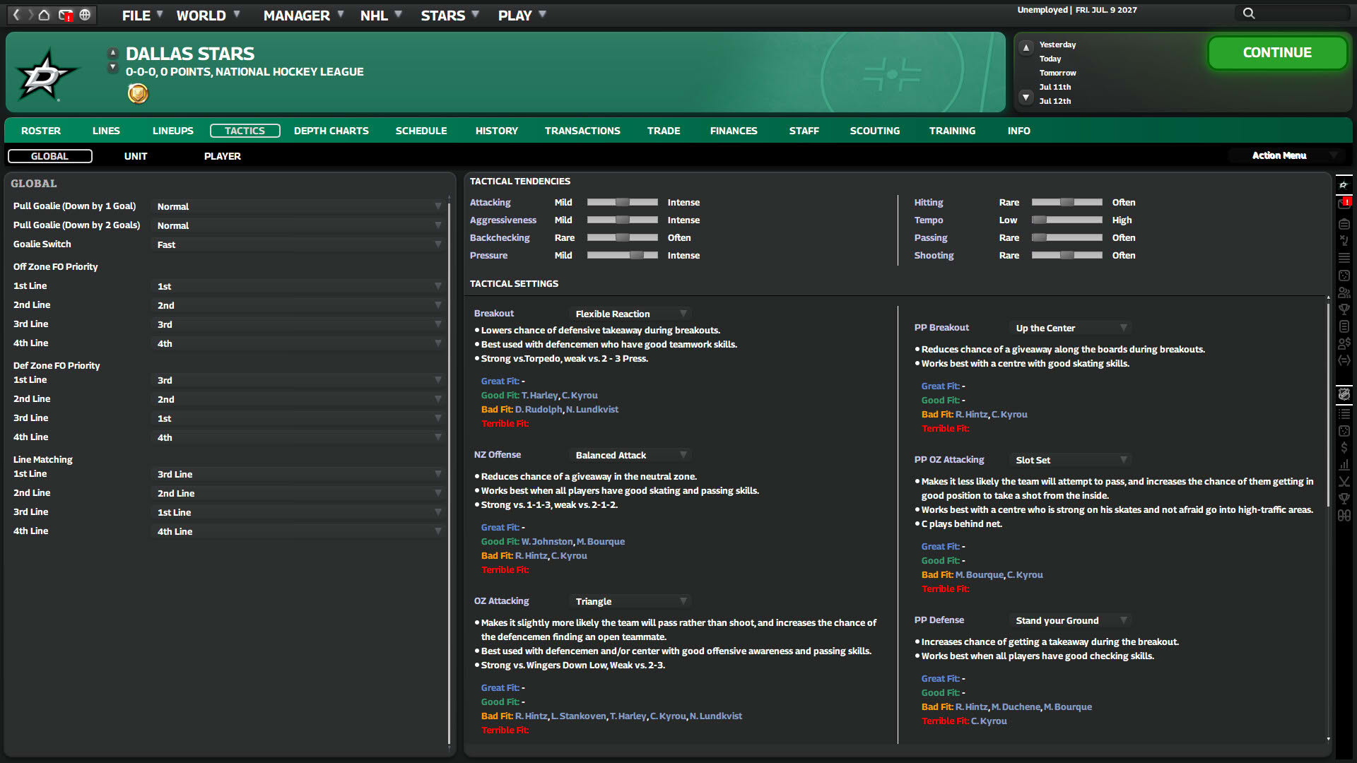Image resolution: width=1357 pixels, height=763 pixels.
Task: Open the PP Breakout Up the Center dropdown
Action: tap(1071, 328)
